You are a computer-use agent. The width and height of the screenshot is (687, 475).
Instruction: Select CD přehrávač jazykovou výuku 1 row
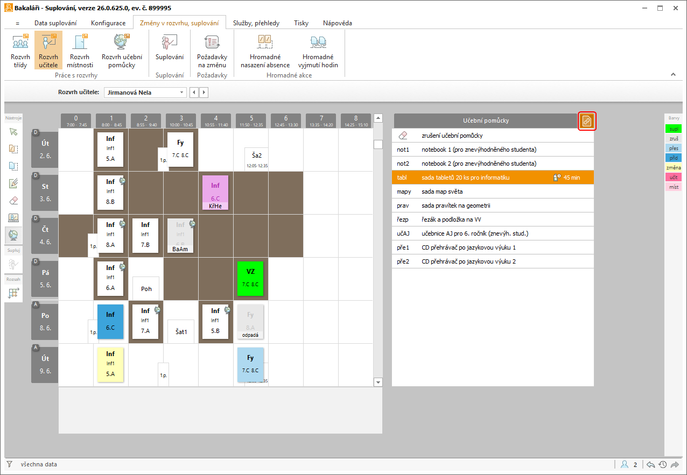(493, 247)
